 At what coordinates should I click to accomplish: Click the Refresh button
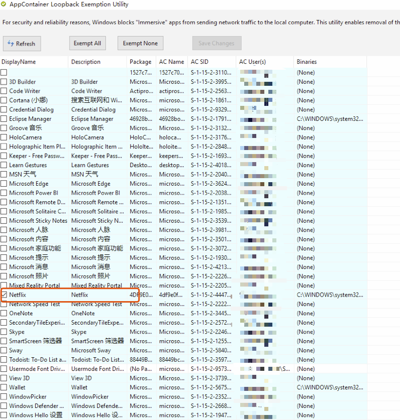point(22,44)
